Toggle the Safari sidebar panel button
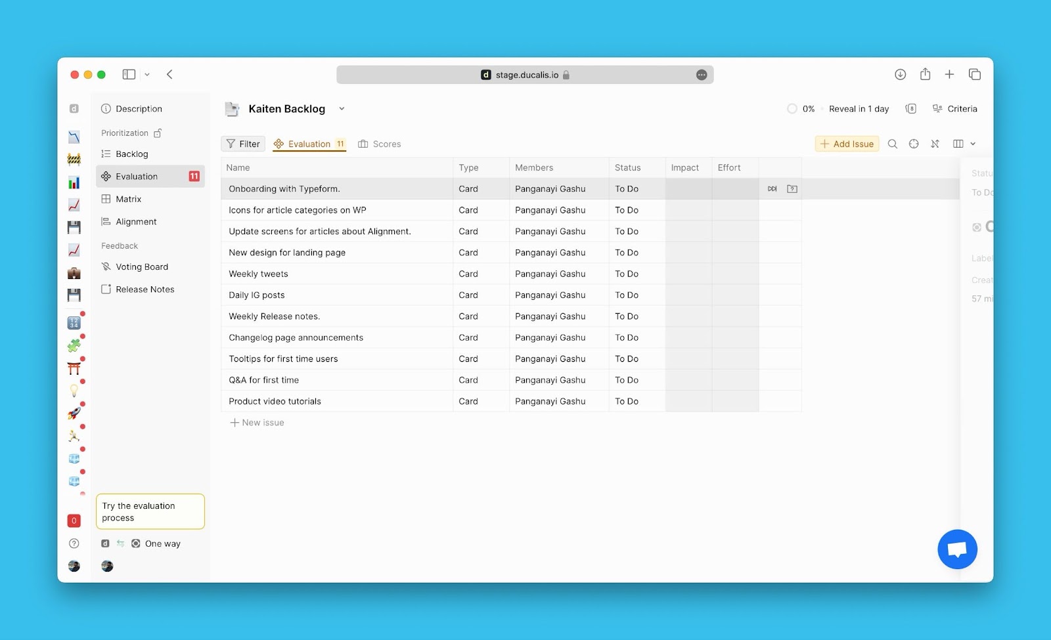The width and height of the screenshot is (1051, 640). pyautogui.click(x=129, y=75)
